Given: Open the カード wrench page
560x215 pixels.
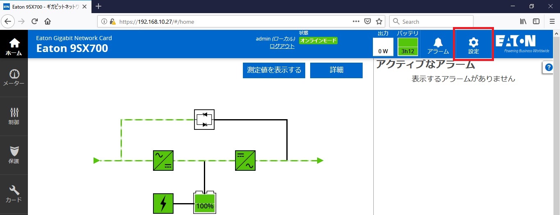Looking at the screenshot, I should pos(14,194).
